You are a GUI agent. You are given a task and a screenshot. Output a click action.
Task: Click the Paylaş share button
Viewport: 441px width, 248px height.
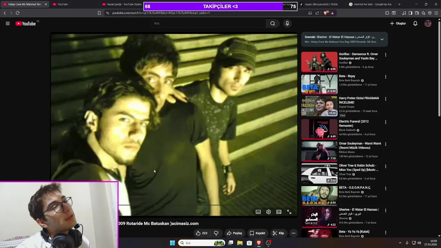point(234,233)
